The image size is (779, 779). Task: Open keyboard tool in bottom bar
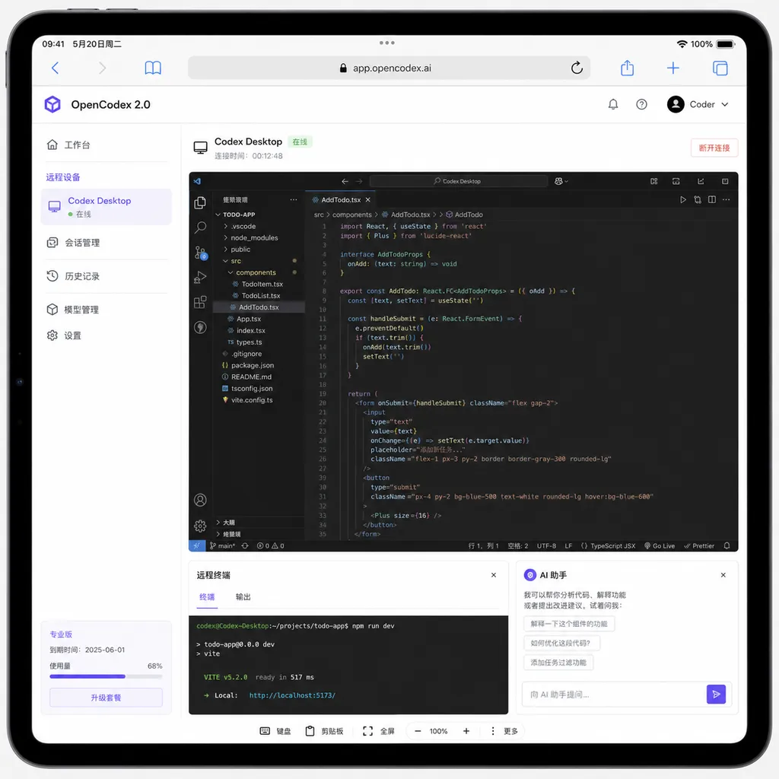275,731
